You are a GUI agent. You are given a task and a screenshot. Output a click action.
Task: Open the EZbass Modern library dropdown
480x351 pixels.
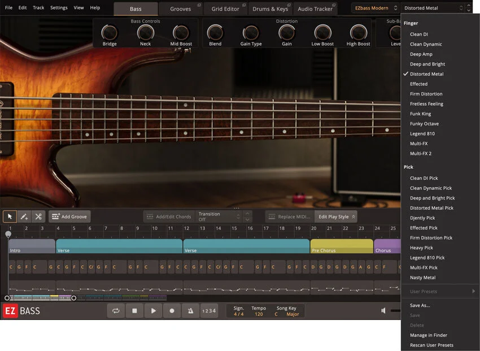pos(376,8)
